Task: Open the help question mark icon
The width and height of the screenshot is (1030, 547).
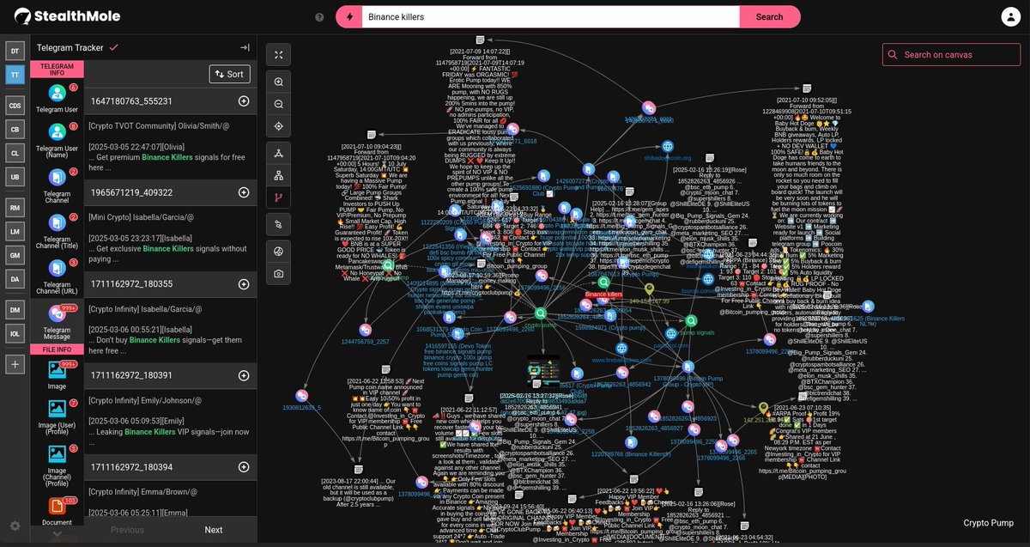Action: pos(319,17)
